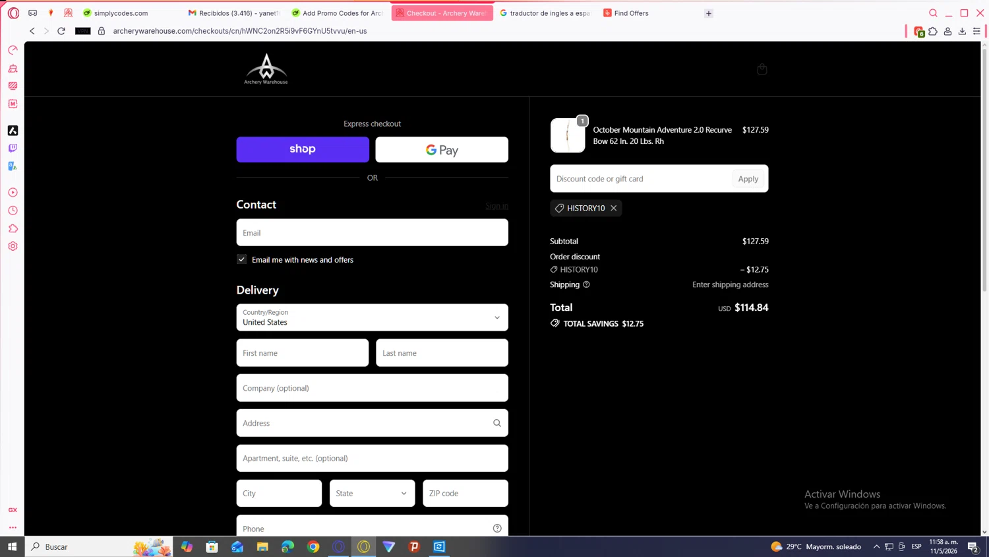989x557 pixels.
Task: Switch to the Gmail Recibidos tab
Action: tap(234, 13)
